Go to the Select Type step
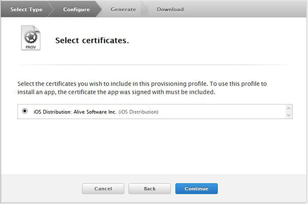308x204 pixels. (26, 9)
